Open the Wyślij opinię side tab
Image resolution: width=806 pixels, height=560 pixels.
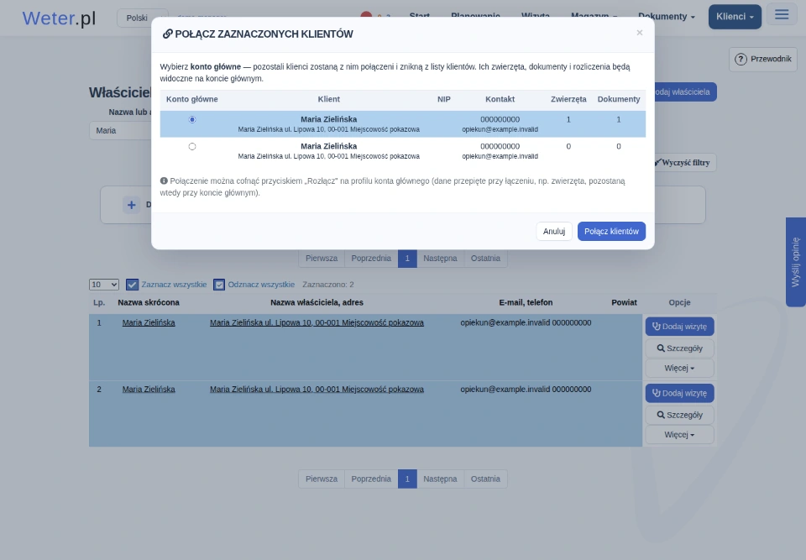[x=796, y=262]
